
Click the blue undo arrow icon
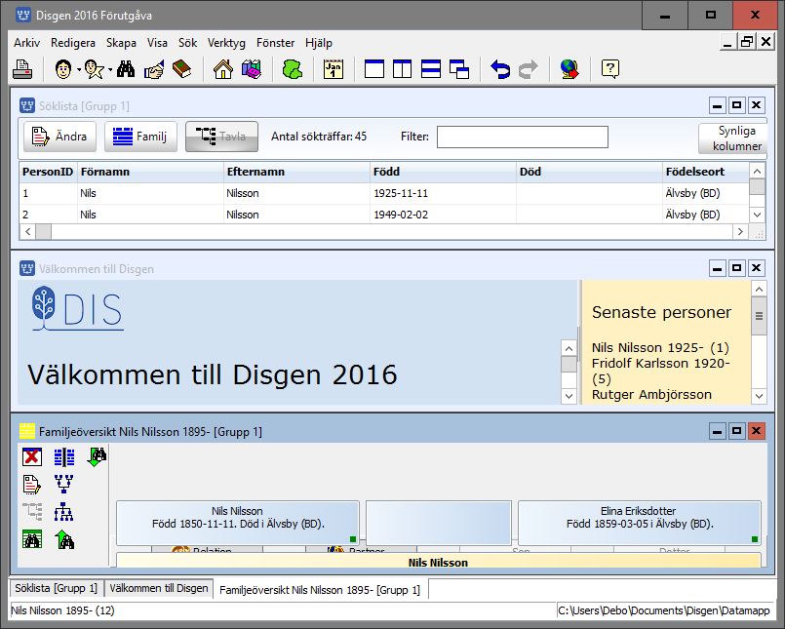(500, 69)
